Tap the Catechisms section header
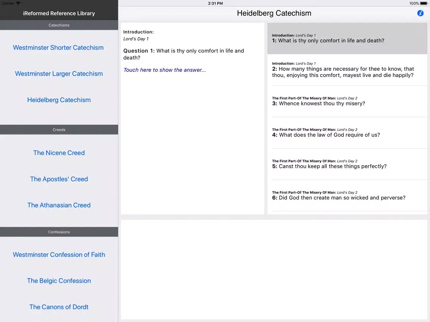This screenshot has width=430, height=322. (x=59, y=25)
